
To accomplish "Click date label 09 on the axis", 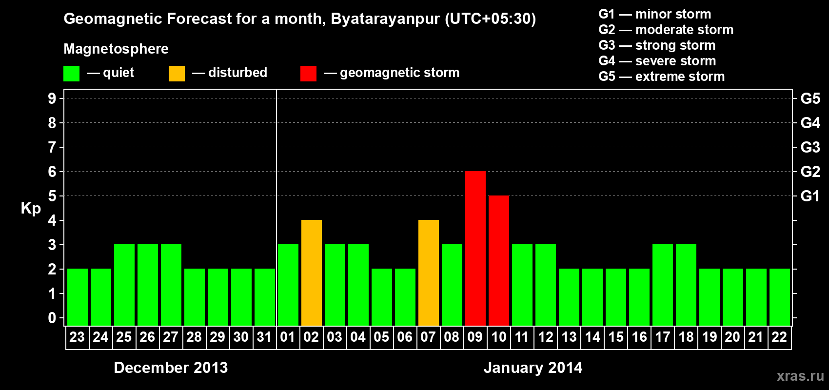I will point(475,337).
